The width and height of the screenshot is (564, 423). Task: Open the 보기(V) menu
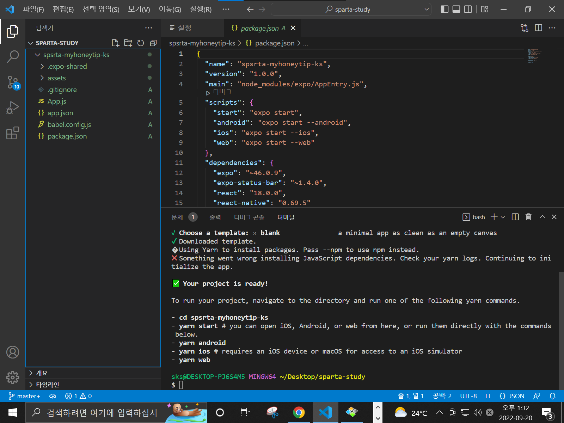tap(139, 10)
